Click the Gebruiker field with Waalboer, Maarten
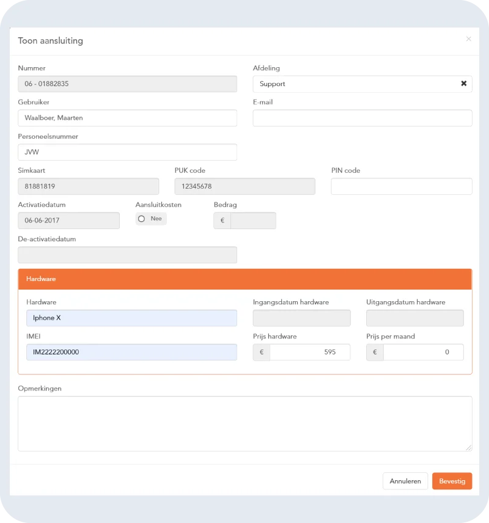Image resolution: width=489 pixels, height=523 pixels. [x=128, y=118]
